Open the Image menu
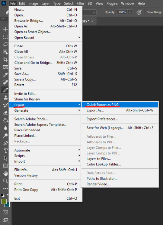This screenshot has height=225, width=163. coord(33,3)
